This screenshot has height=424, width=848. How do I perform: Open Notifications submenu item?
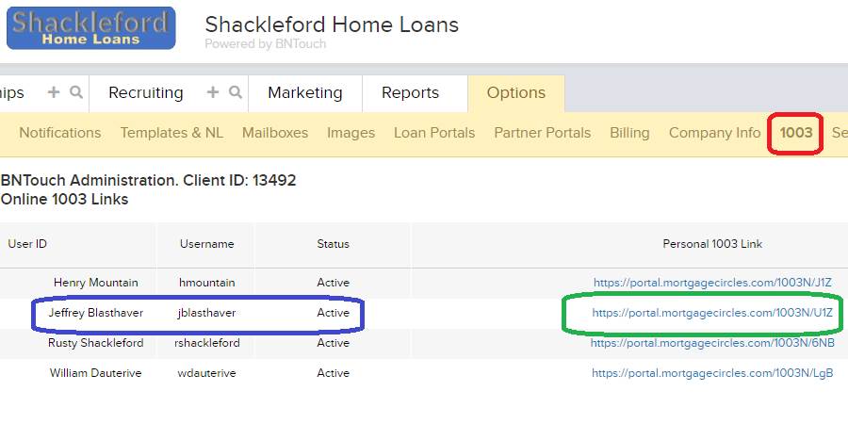click(60, 133)
